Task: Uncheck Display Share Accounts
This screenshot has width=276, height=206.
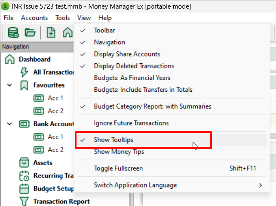Action: (172, 54)
